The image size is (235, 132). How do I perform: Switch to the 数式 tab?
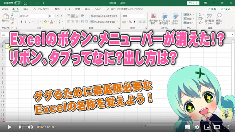(x=57, y=9)
